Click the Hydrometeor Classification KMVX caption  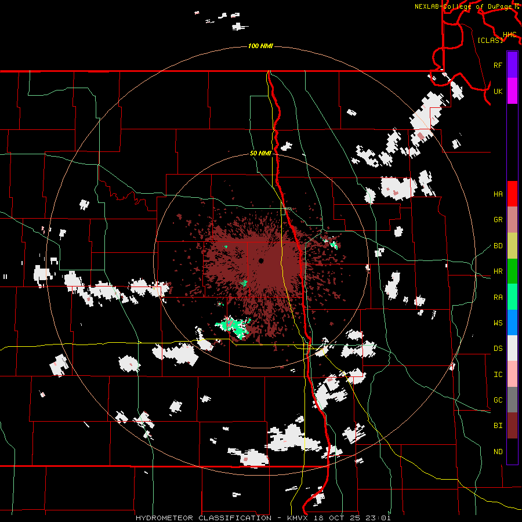click(263, 518)
